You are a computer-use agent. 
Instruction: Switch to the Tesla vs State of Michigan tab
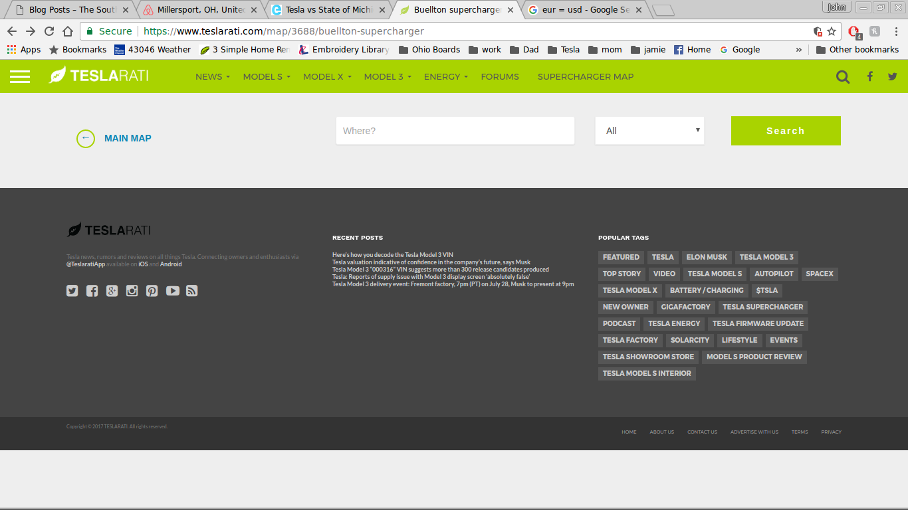[329, 10]
